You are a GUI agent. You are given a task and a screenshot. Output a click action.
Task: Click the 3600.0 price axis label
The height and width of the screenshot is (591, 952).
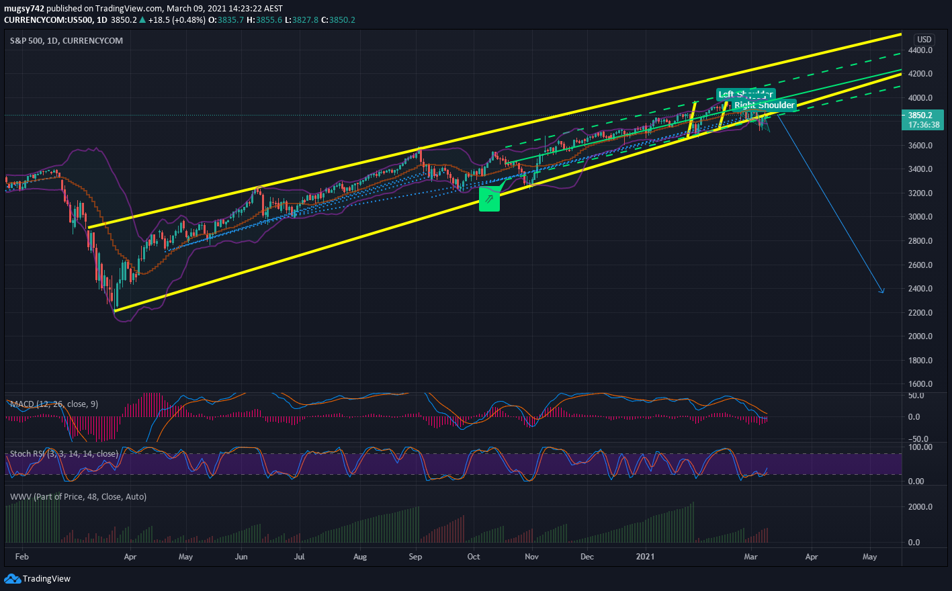pos(920,146)
